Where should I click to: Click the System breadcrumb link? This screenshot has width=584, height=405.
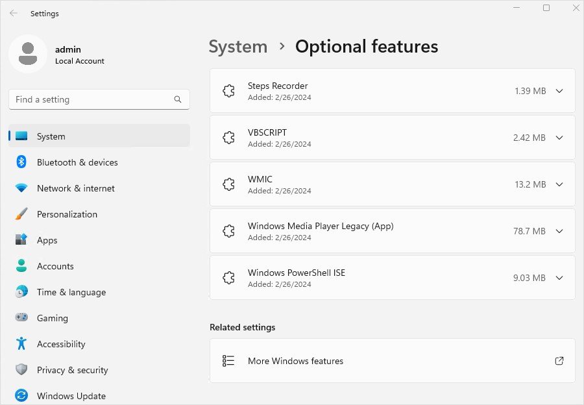coord(237,46)
